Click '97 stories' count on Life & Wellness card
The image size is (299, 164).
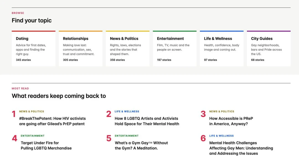click(x=210, y=60)
